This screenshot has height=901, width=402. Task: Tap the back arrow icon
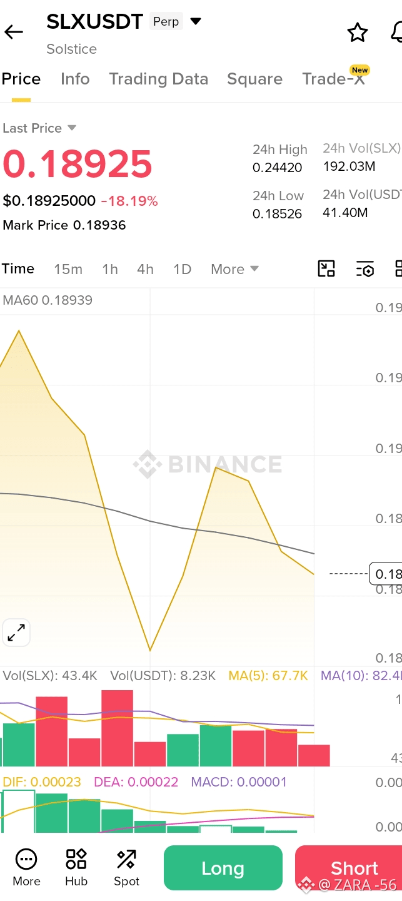(14, 33)
